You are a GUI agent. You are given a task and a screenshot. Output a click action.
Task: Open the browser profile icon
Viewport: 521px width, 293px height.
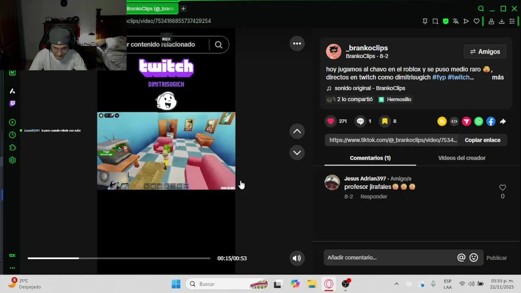(491, 21)
